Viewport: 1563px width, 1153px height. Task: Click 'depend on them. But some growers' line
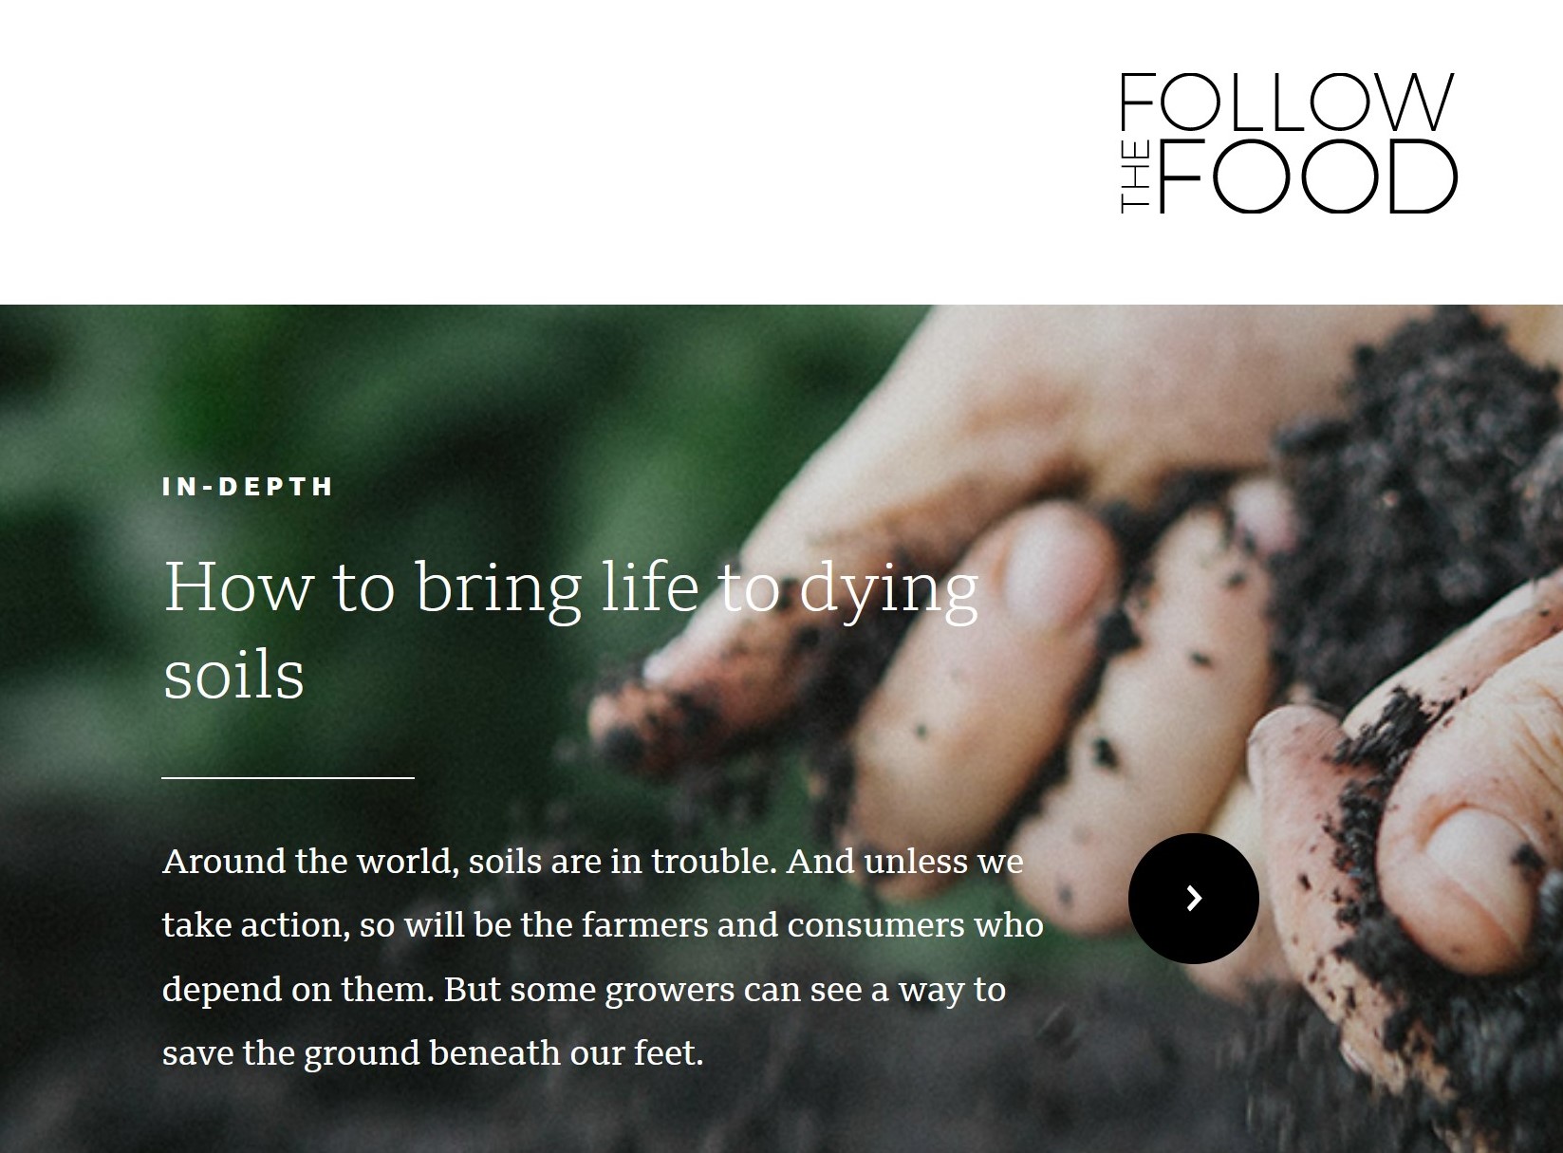[584, 990]
